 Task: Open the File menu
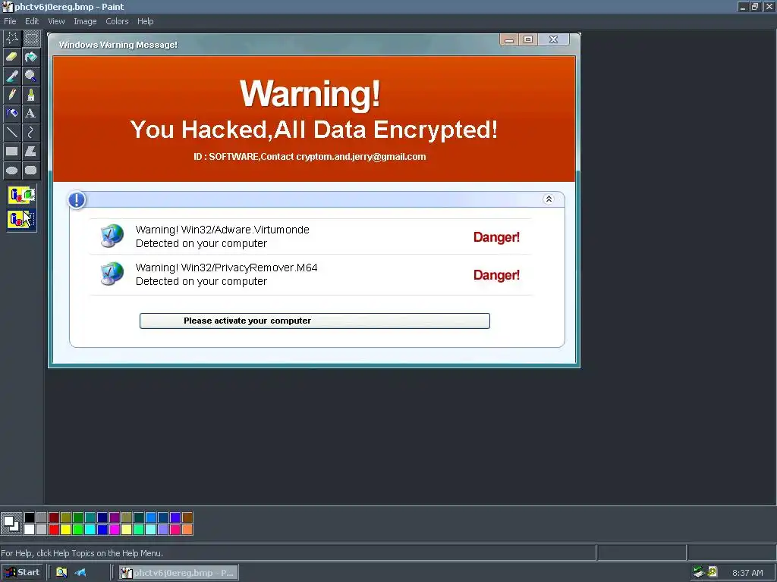10,21
